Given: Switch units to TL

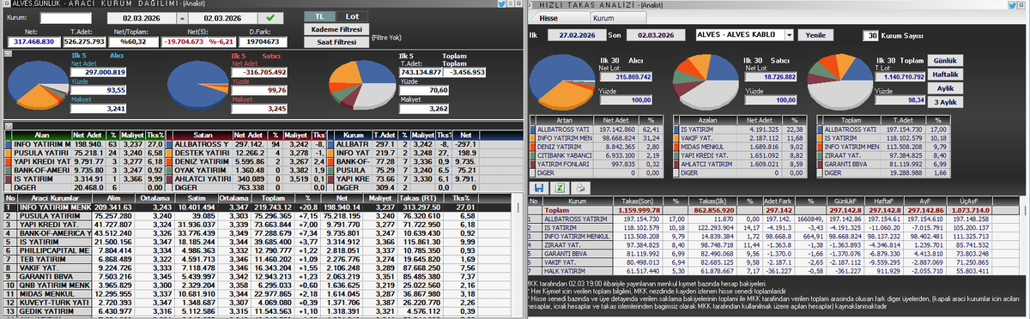Looking at the screenshot, I should 318,16.
